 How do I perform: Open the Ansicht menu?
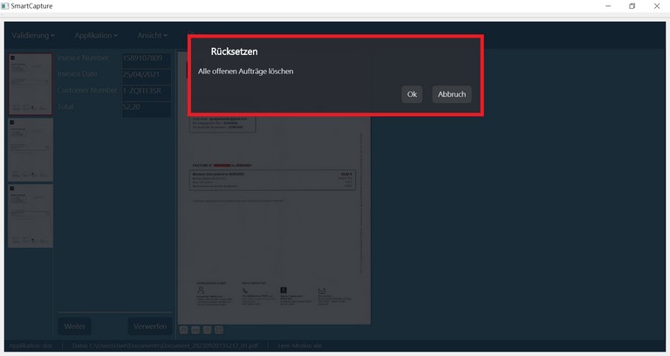pyautogui.click(x=153, y=36)
